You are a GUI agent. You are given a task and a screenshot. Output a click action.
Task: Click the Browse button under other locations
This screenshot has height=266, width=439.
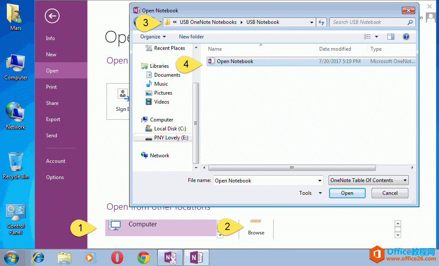(x=256, y=229)
